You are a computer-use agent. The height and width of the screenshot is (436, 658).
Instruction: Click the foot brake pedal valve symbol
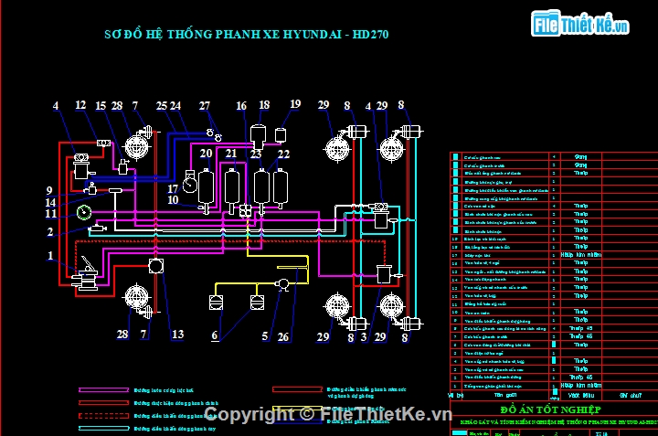86,274
